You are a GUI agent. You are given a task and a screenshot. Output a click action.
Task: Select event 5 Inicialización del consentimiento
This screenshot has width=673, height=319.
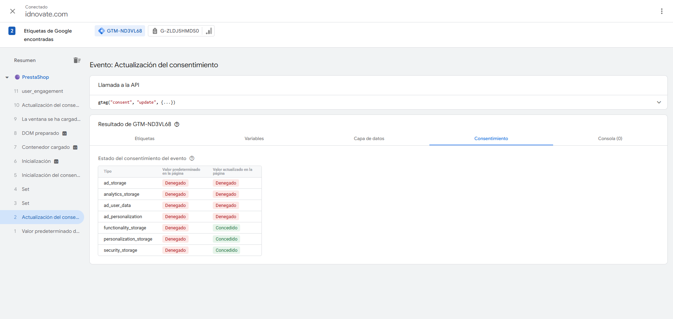(x=42, y=175)
